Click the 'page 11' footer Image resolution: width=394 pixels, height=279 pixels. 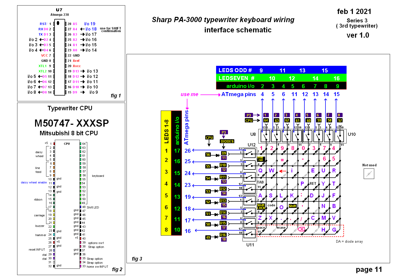point(369,270)
